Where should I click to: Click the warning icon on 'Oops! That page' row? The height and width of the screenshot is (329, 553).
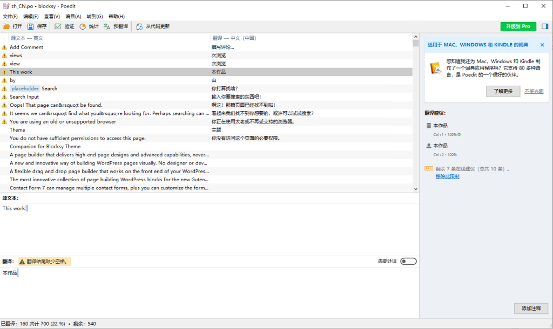coord(4,105)
